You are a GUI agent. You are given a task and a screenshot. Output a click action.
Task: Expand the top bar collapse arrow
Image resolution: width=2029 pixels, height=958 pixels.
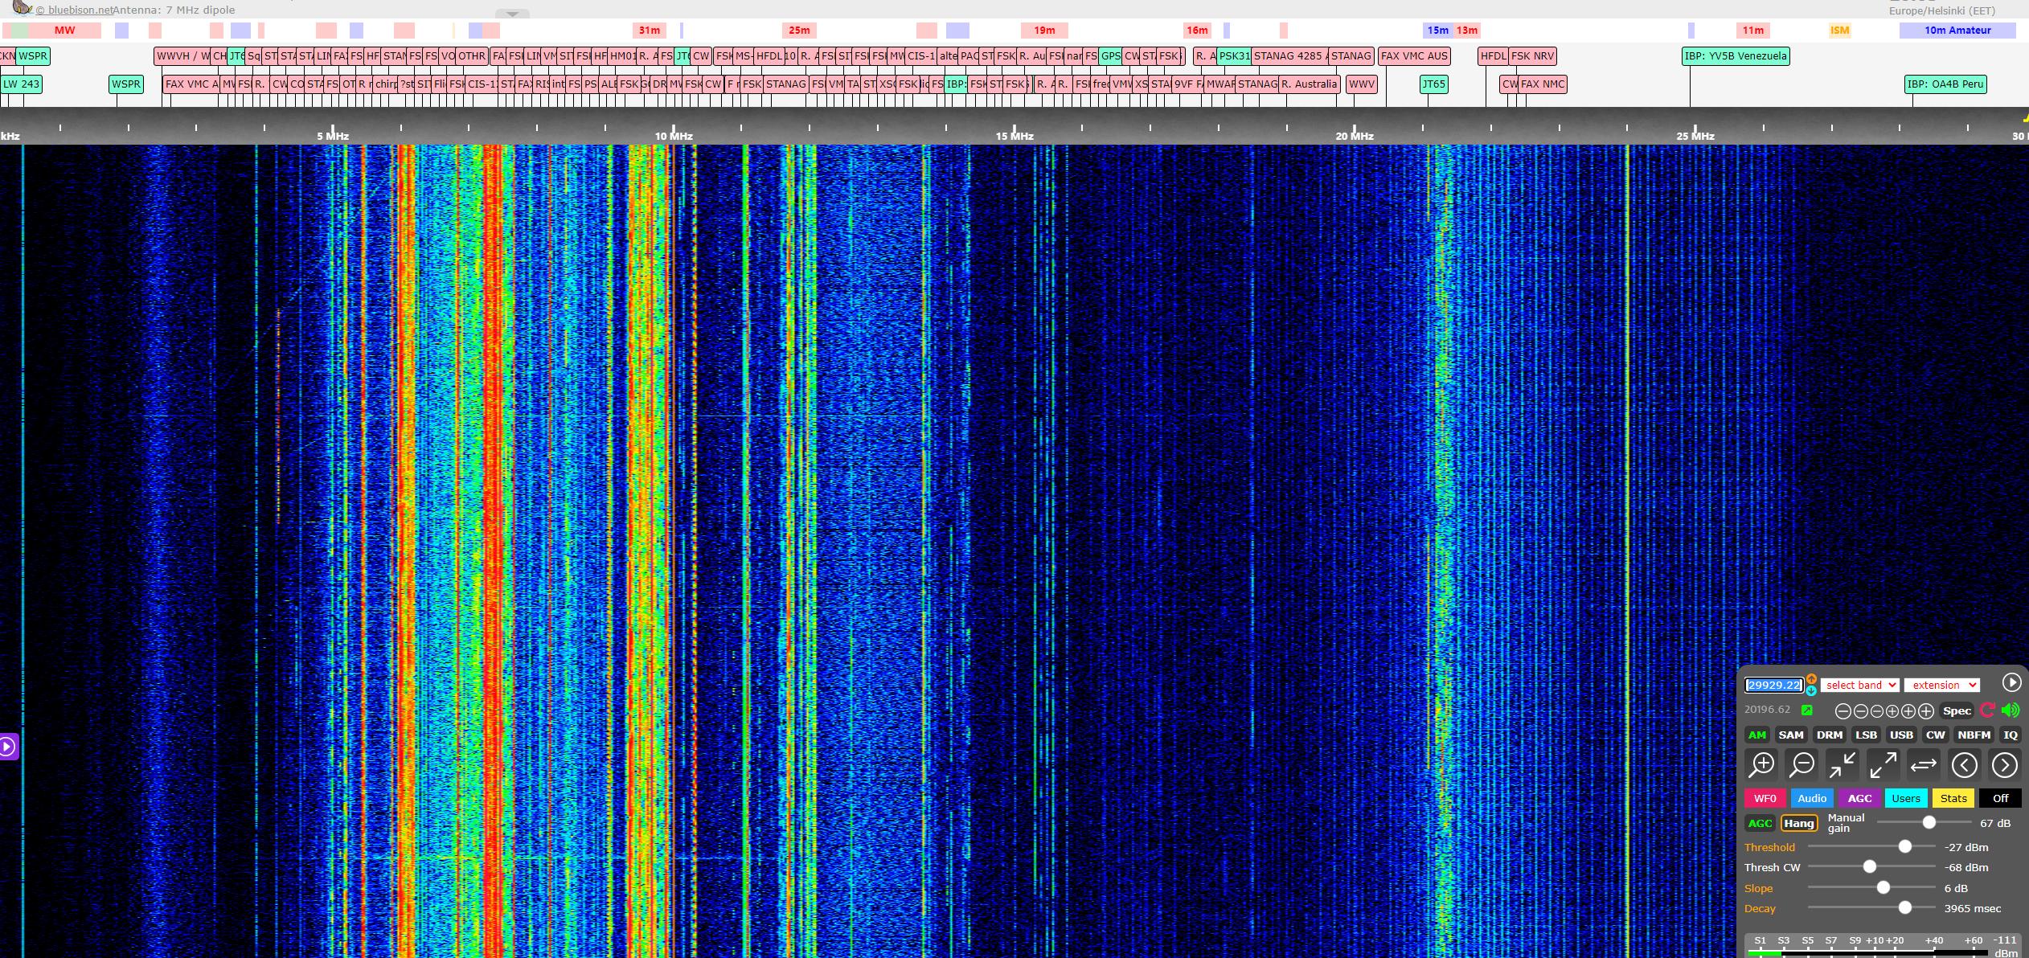point(512,14)
